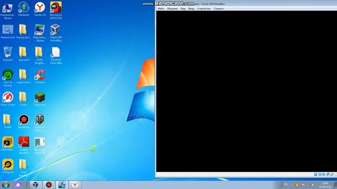Image resolution: width=337 pixels, height=189 pixels.
Task: Select the MediaGet desktop shortcut
Action: point(24,9)
